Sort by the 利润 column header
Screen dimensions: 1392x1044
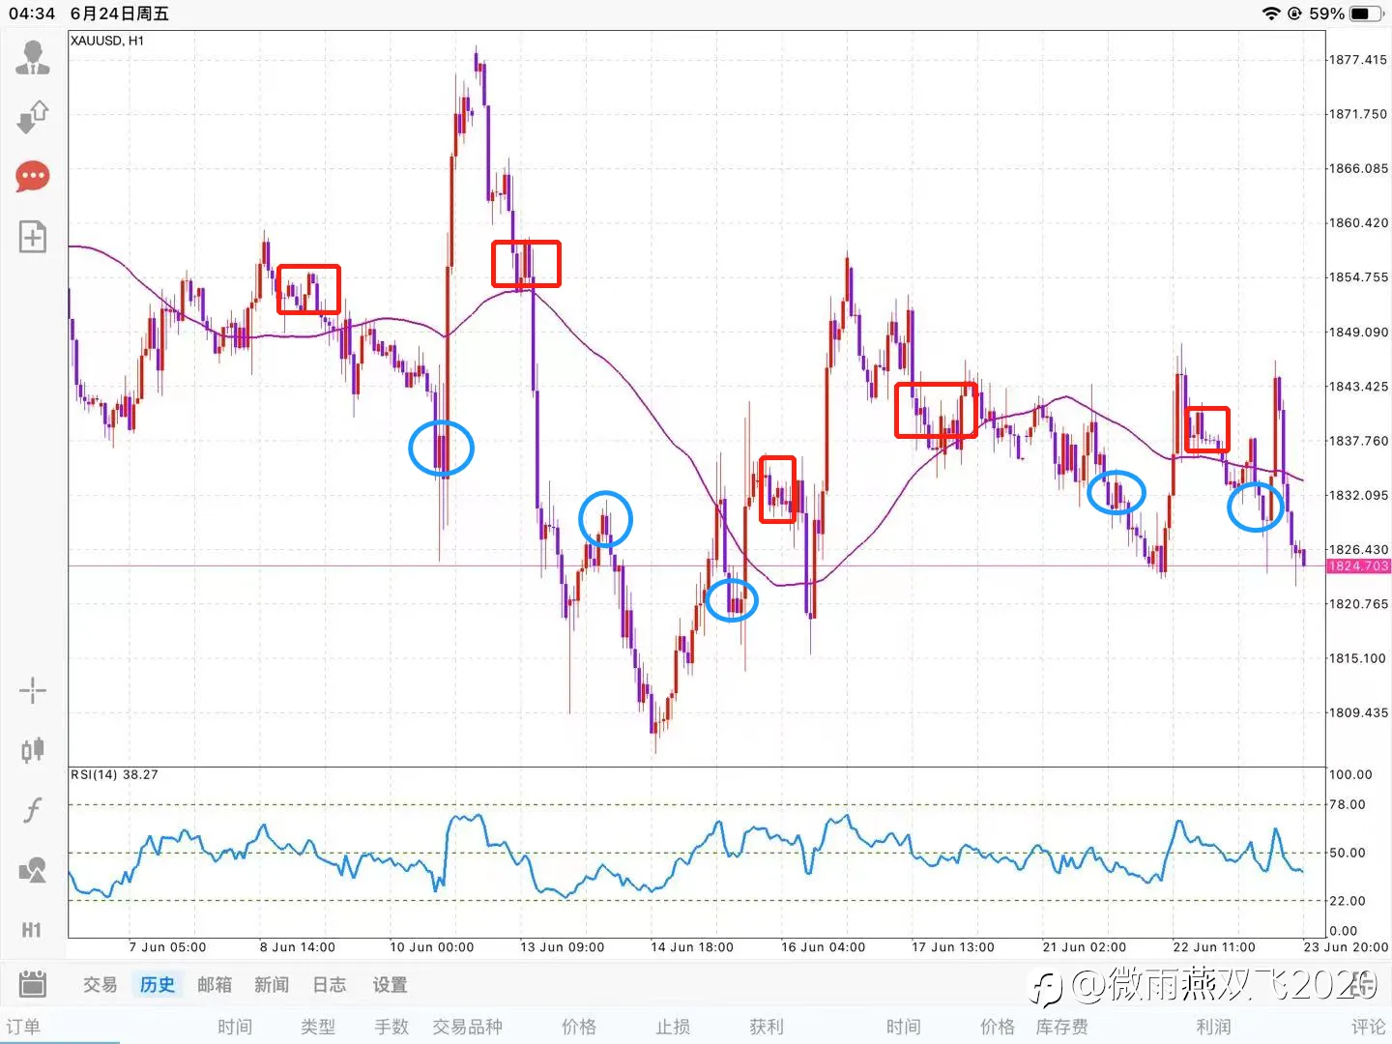[x=1213, y=1027]
